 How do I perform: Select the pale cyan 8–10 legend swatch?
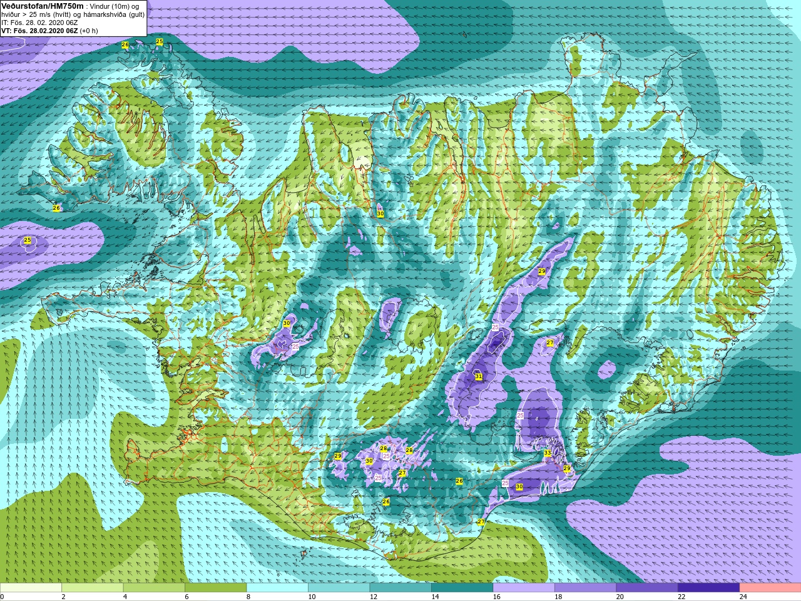coord(277,588)
